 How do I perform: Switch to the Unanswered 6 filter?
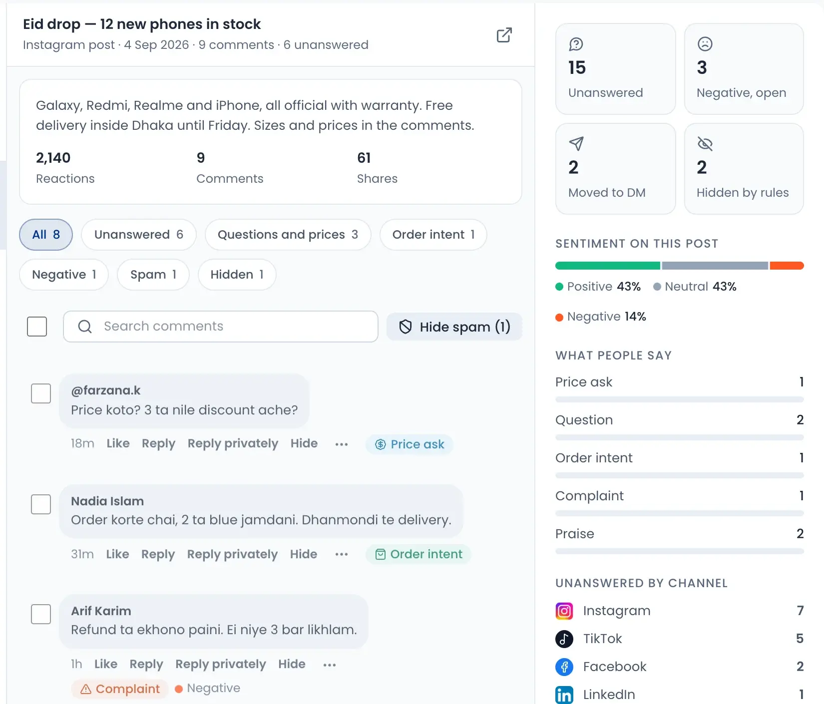139,235
